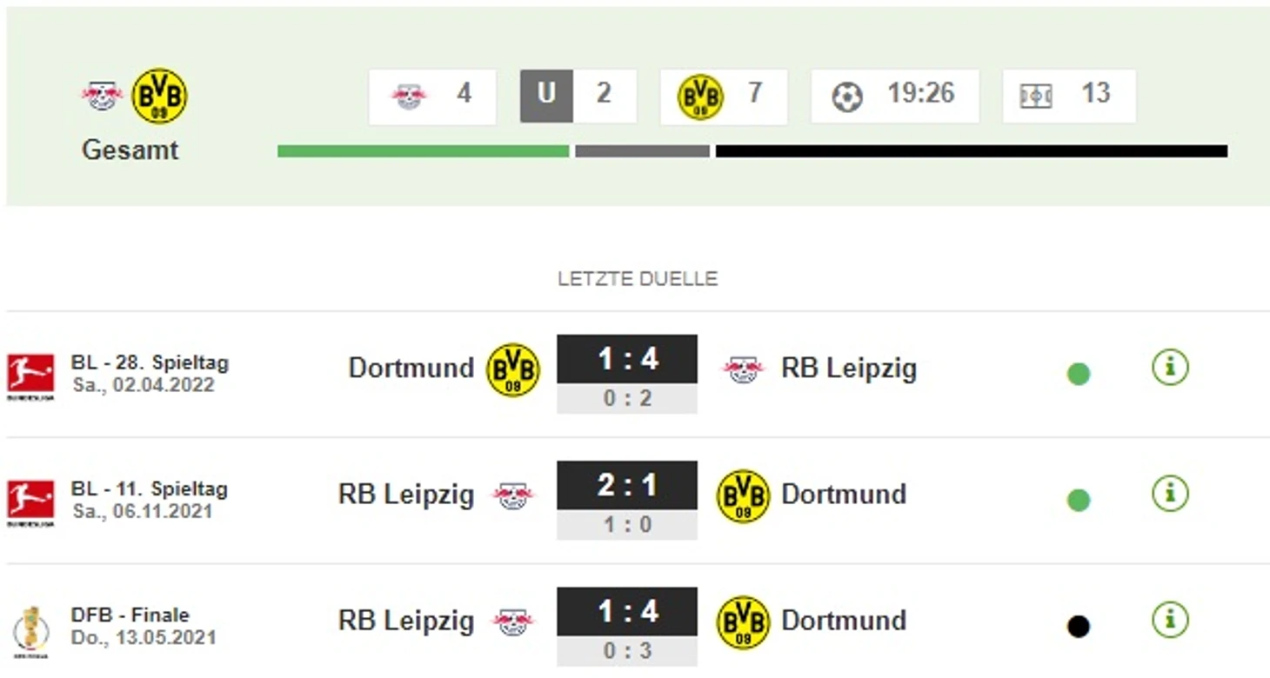The width and height of the screenshot is (1270, 678).
Task: Click black result dot for DFB Finale
Action: [x=1079, y=627]
